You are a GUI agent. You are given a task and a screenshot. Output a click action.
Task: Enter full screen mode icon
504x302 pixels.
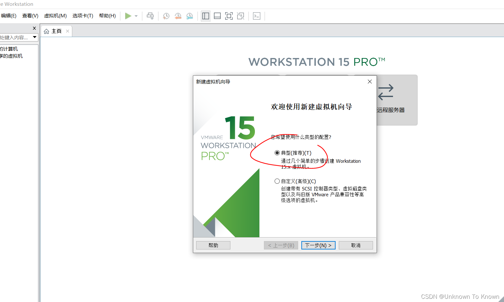229,16
